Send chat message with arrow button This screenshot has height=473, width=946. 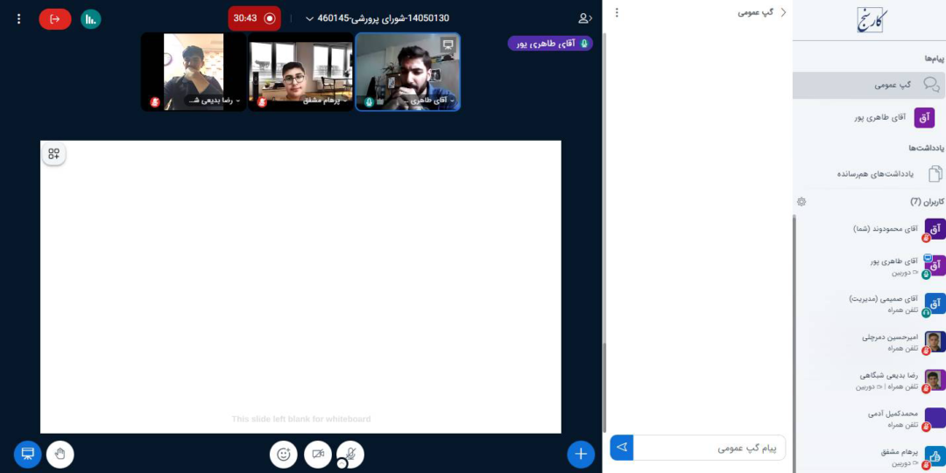coord(622,448)
